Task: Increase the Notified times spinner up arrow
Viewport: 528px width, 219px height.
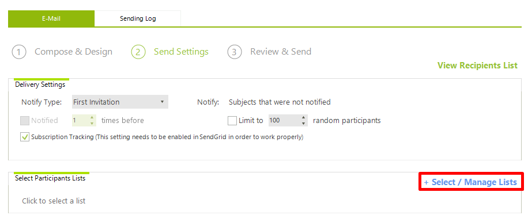Action: [x=92, y=118]
